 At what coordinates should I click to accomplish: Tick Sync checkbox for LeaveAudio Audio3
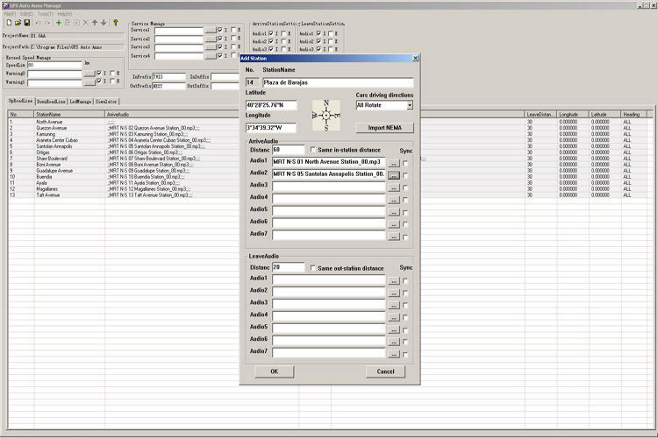(405, 306)
